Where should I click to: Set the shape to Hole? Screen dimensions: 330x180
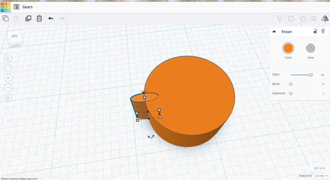click(x=311, y=48)
